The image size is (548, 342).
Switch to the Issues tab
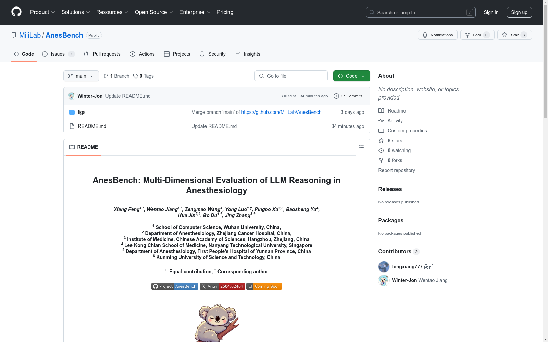(x=58, y=54)
